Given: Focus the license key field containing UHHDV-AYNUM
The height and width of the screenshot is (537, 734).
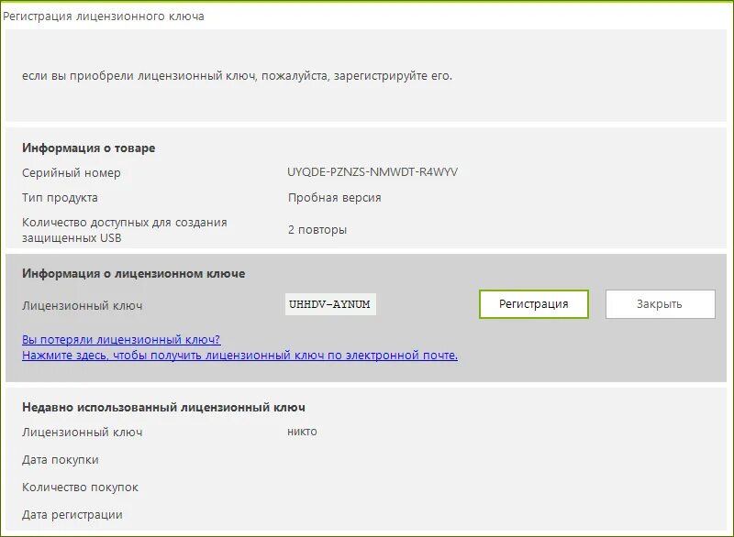Looking at the screenshot, I should tap(330, 304).
